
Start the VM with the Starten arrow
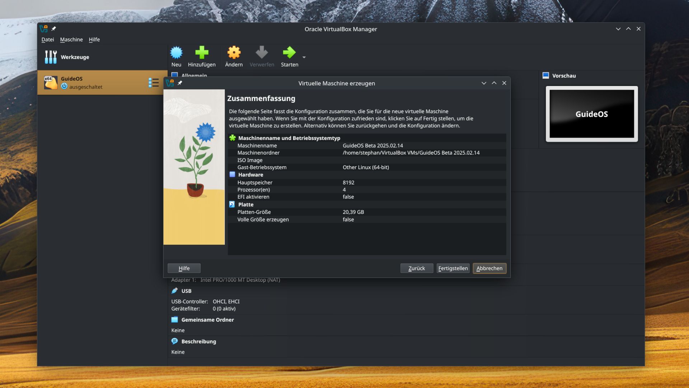[289, 52]
